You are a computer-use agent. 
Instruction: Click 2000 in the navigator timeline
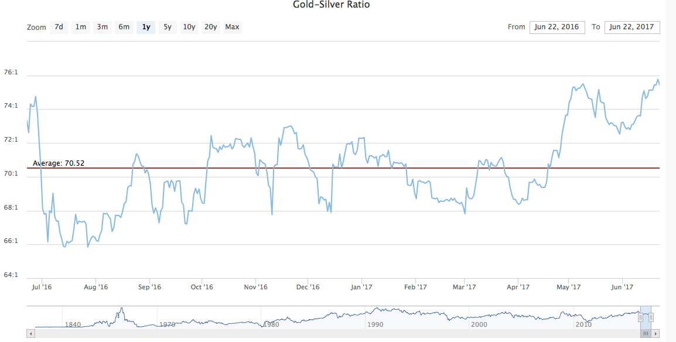[x=479, y=324]
